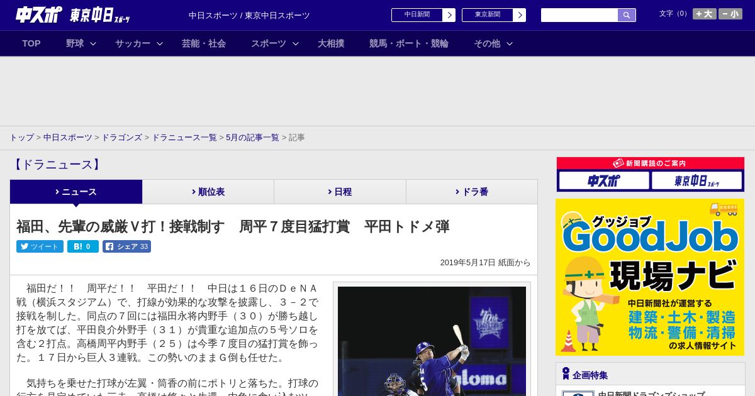Open the その他 navigation menu
Image resolution: width=755 pixels, height=396 pixels.
tap(487, 43)
